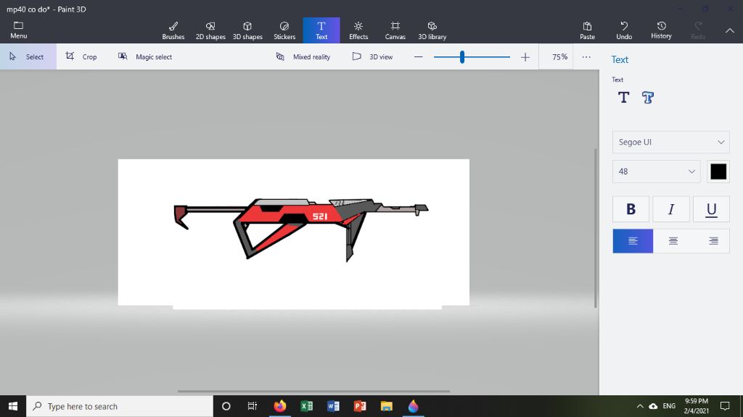The height and width of the screenshot is (417, 743).
Task: Select the 3D text icon
Action: [x=648, y=98]
